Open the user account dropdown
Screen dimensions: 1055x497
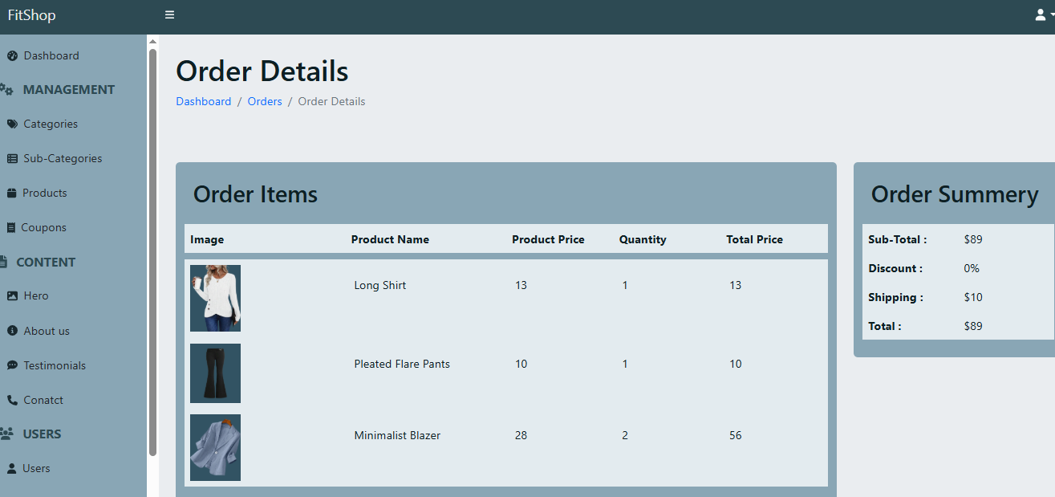[1042, 15]
